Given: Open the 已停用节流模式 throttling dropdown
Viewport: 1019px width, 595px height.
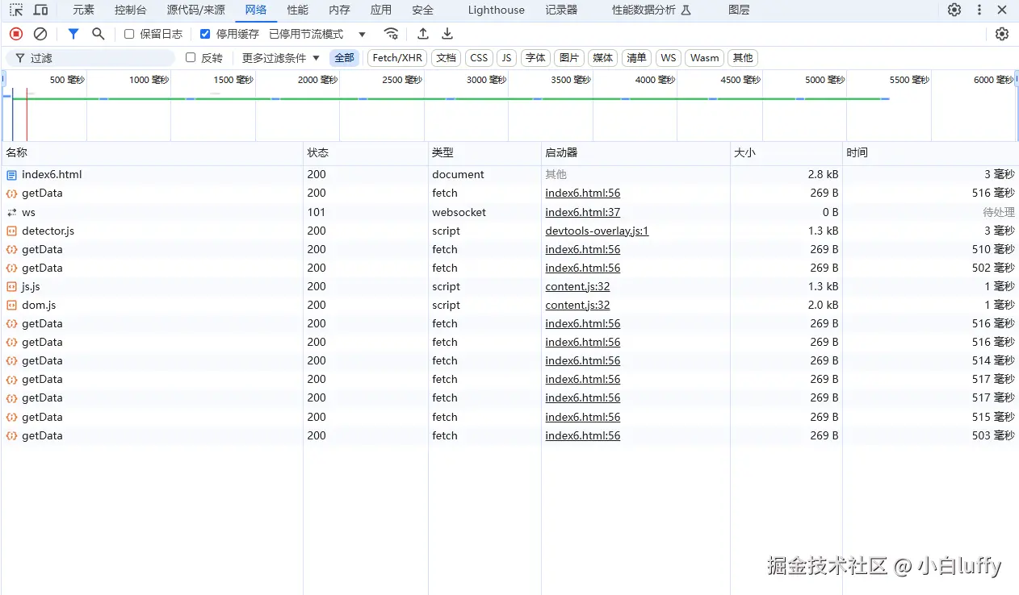Looking at the screenshot, I should click(x=317, y=34).
